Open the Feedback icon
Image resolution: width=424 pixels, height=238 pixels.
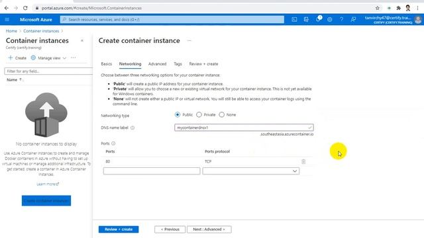[x=353, y=19]
